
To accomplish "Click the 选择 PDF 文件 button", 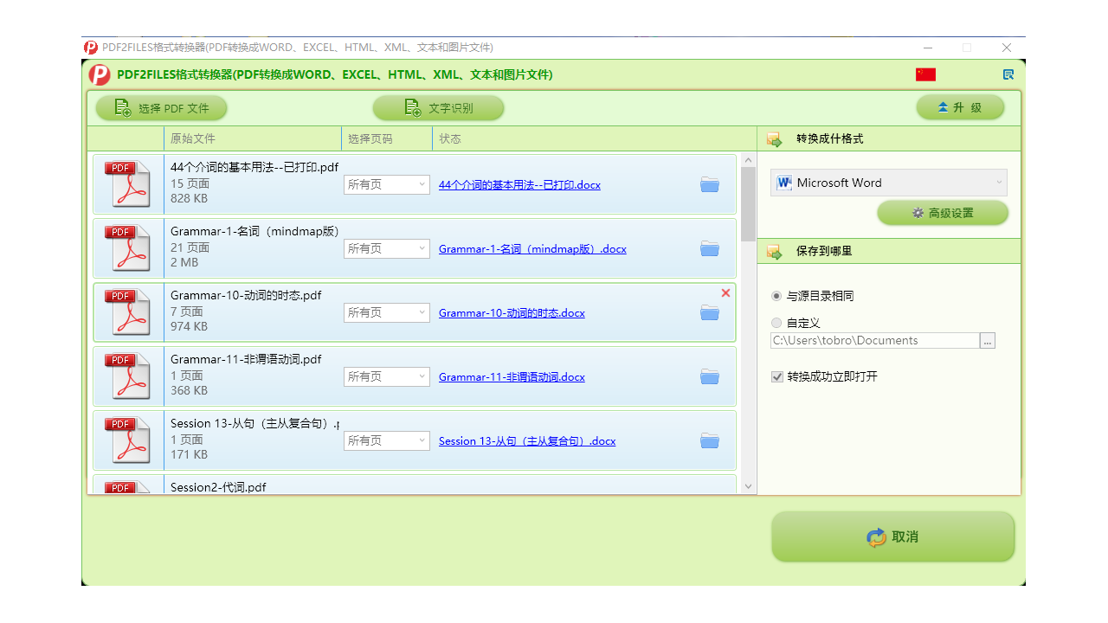I will [x=161, y=107].
